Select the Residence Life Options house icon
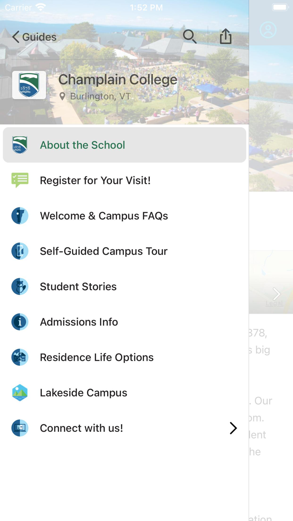This screenshot has width=293, height=521. pos(20,357)
